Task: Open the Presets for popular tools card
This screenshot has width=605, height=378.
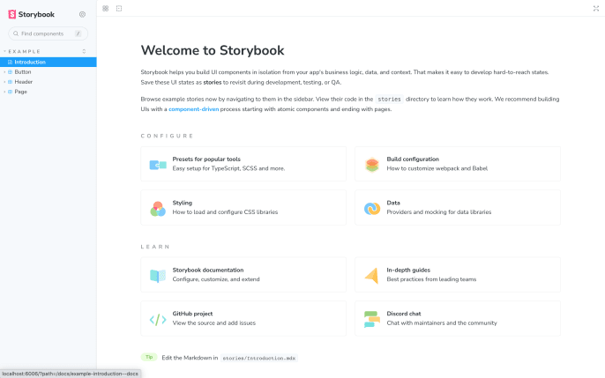Action: pos(243,164)
